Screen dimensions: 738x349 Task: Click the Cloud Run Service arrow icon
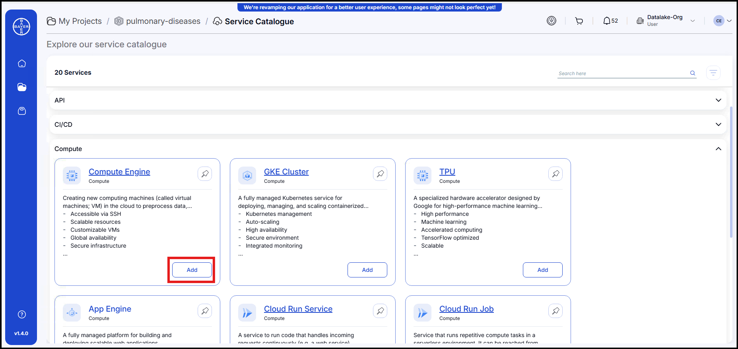(x=247, y=313)
